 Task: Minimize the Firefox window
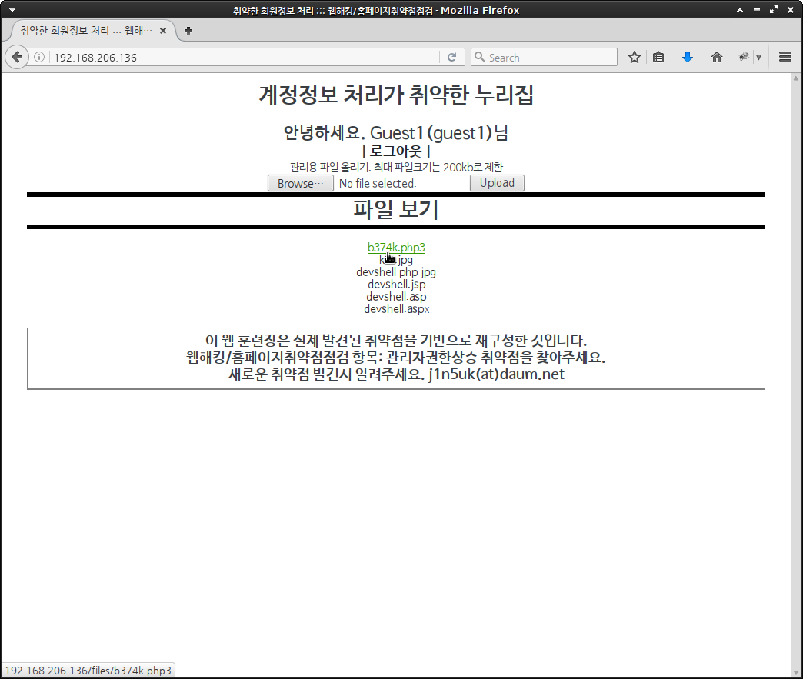756,10
